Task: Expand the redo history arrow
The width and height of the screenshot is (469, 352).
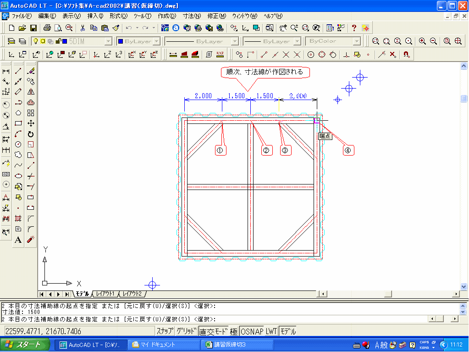Action: point(154,28)
